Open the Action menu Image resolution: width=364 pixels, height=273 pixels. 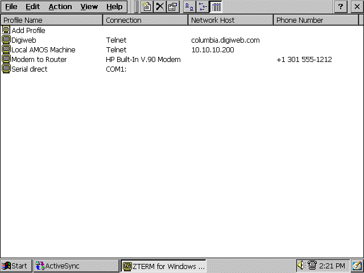coord(60,7)
